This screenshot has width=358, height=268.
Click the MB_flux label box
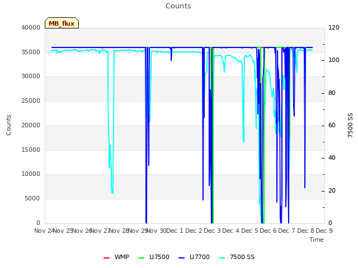[x=62, y=23]
